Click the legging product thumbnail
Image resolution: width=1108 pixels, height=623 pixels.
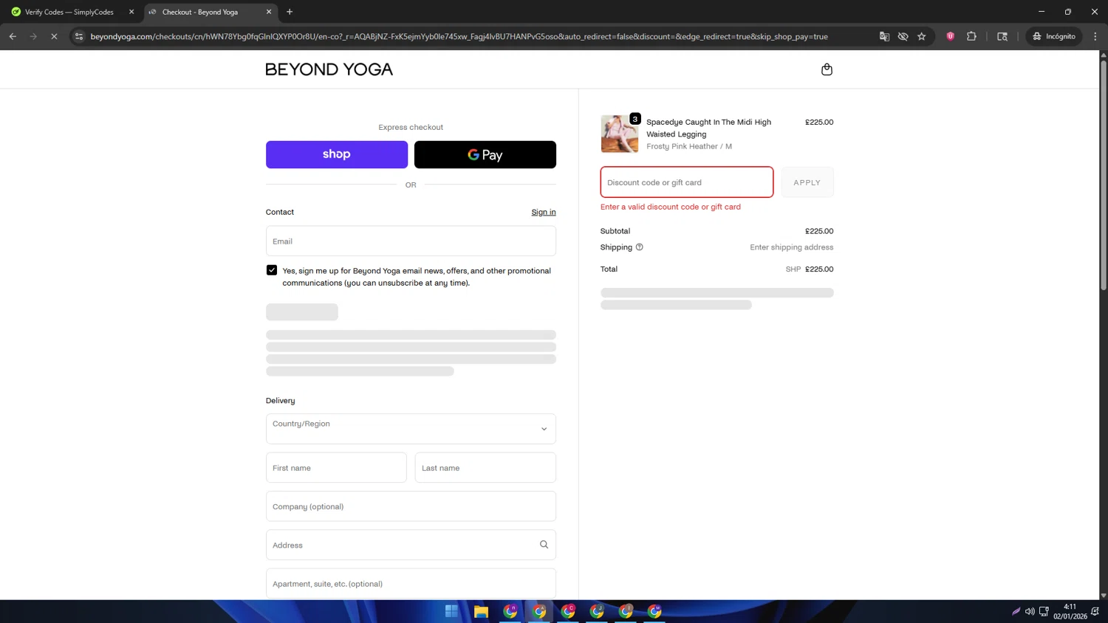coord(620,134)
